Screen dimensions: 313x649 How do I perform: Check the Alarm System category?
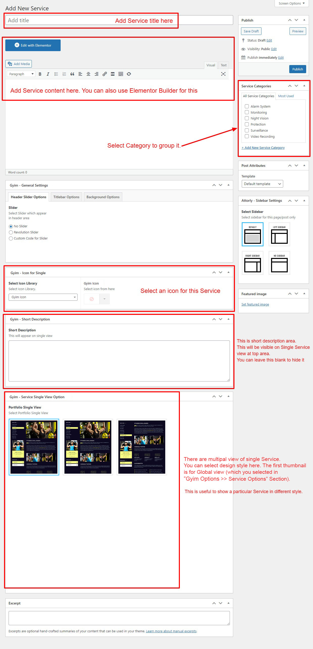(x=247, y=106)
